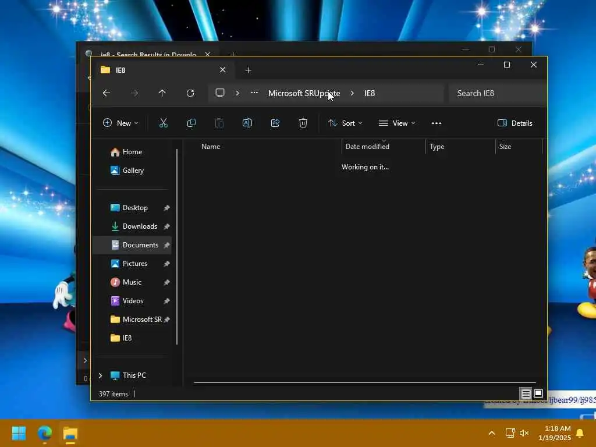Open Microsoft SR pinned folder
This screenshot has width=596, height=447.
click(x=136, y=320)
